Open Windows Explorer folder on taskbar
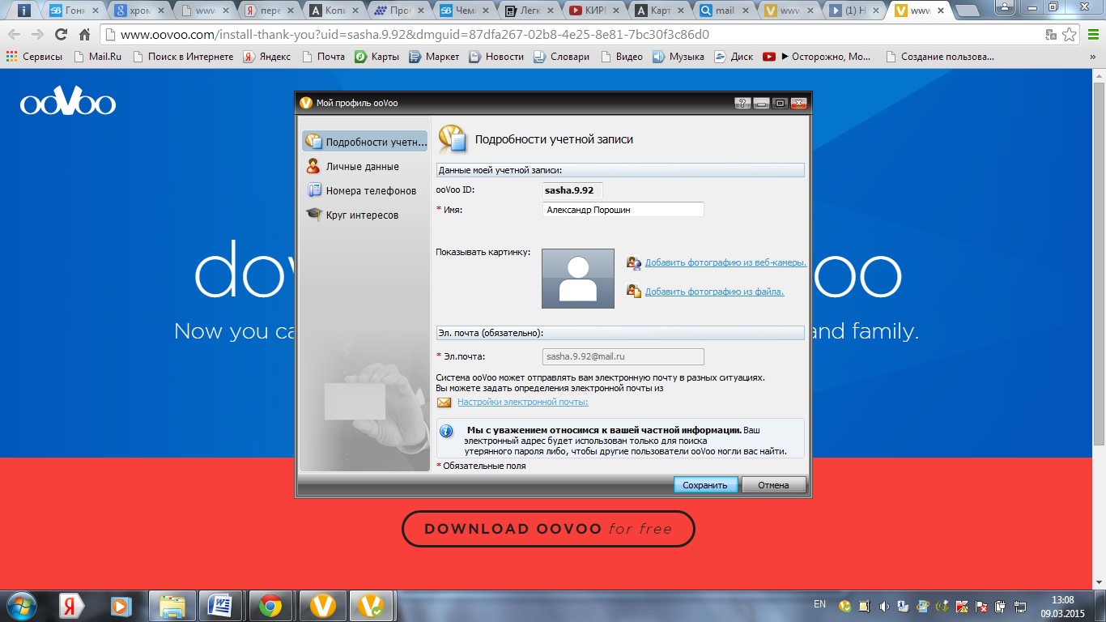 pyautogui.click(x=171, y=606)
